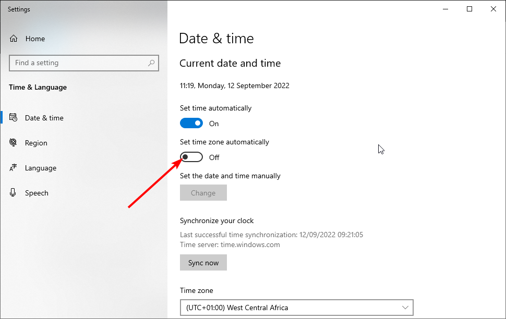506x319 pixels.
Task: Select the Date & time calendar icon
Action: (x=13, y=118)
